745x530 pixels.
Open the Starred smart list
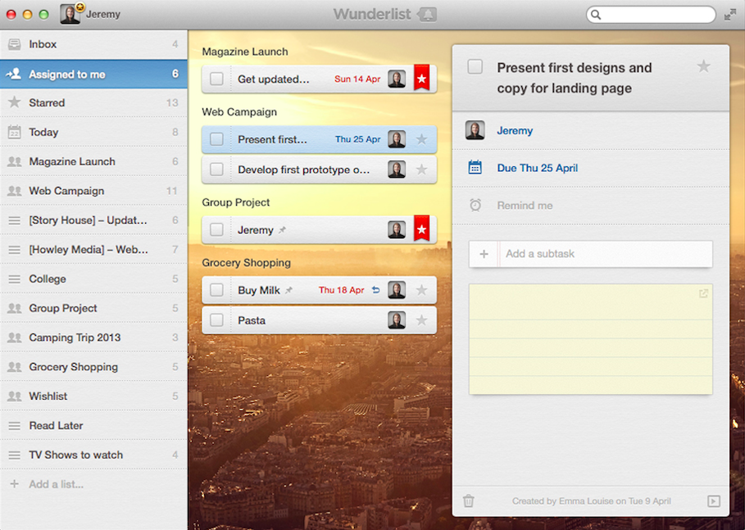(93, 102)
